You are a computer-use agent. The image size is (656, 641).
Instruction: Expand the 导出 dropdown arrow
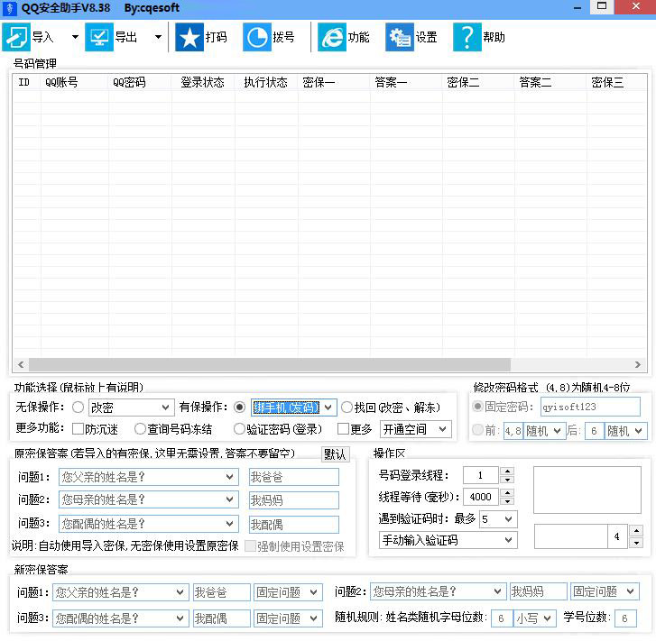tap(158, 37)
